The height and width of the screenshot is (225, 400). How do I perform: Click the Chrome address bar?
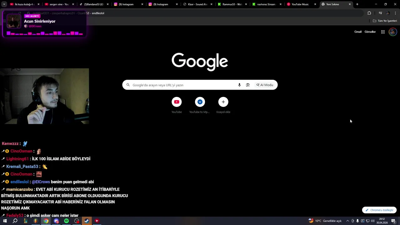pos(194,13)
